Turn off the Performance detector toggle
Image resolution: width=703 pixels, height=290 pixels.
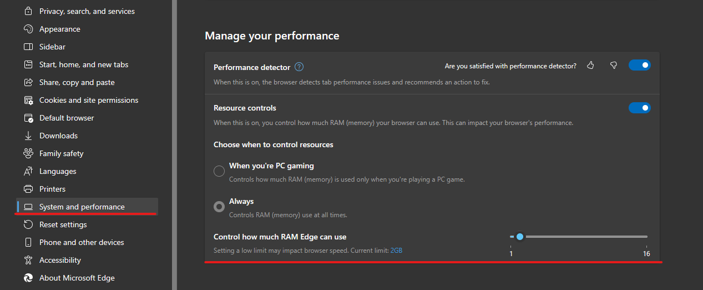pyautogui.click(x=639, y=66)
